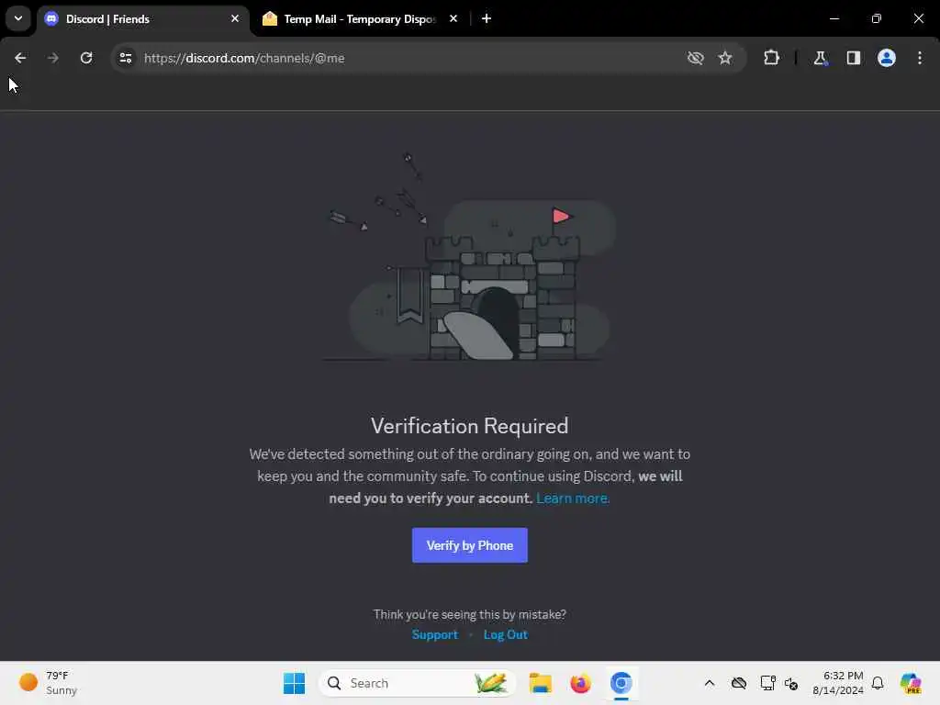The image size is (940, 705).
Task: Open the Copilot preview icon
Action: pyautogui.click(x=911, y=683)
